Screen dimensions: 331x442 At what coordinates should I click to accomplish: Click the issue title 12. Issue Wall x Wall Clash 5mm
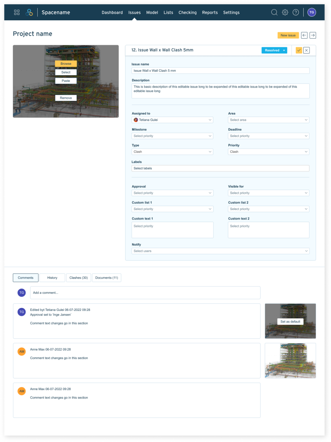tap(162, 50)
